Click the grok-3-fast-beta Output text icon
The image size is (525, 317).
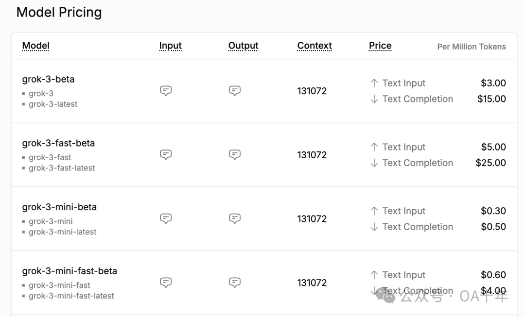[235, 155]
